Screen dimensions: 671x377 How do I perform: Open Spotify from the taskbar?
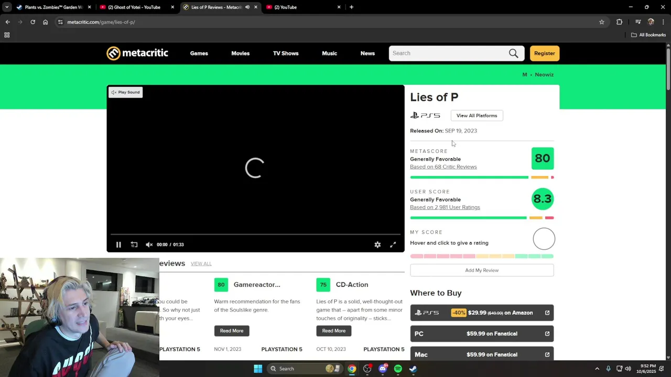398,369
